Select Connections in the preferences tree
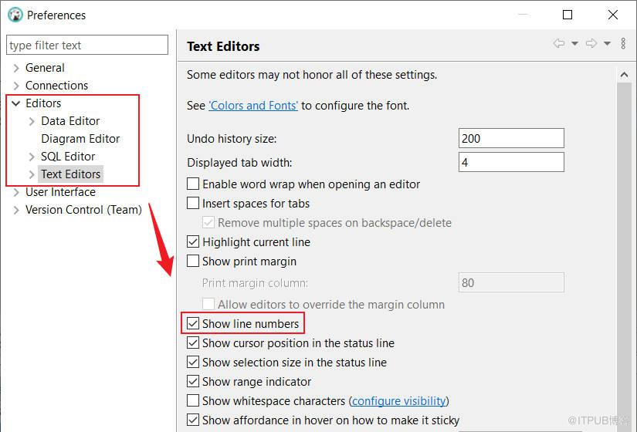 [56, 86]
